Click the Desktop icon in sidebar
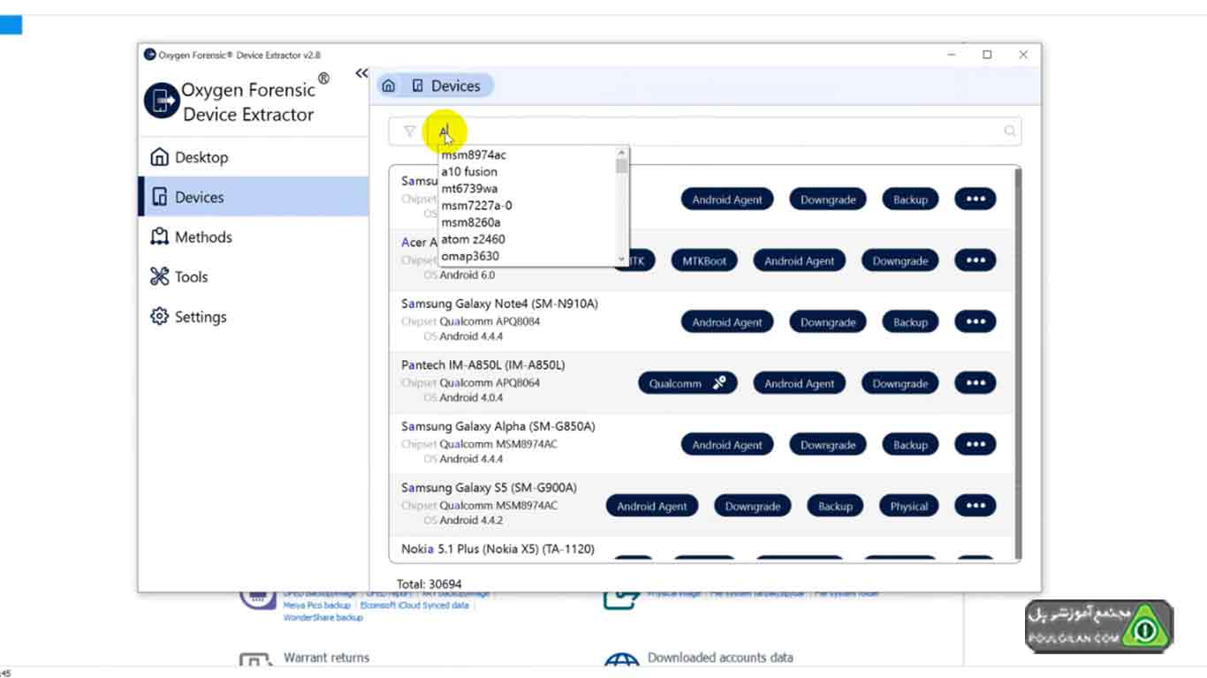 pos(159,157)
